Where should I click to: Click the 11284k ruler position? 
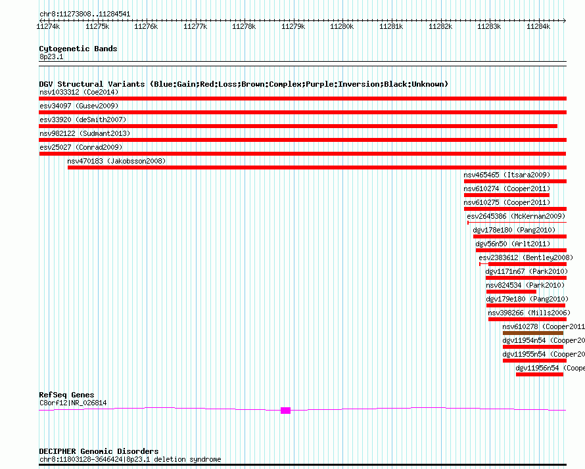pyautogui.click(x=538, y=26)
